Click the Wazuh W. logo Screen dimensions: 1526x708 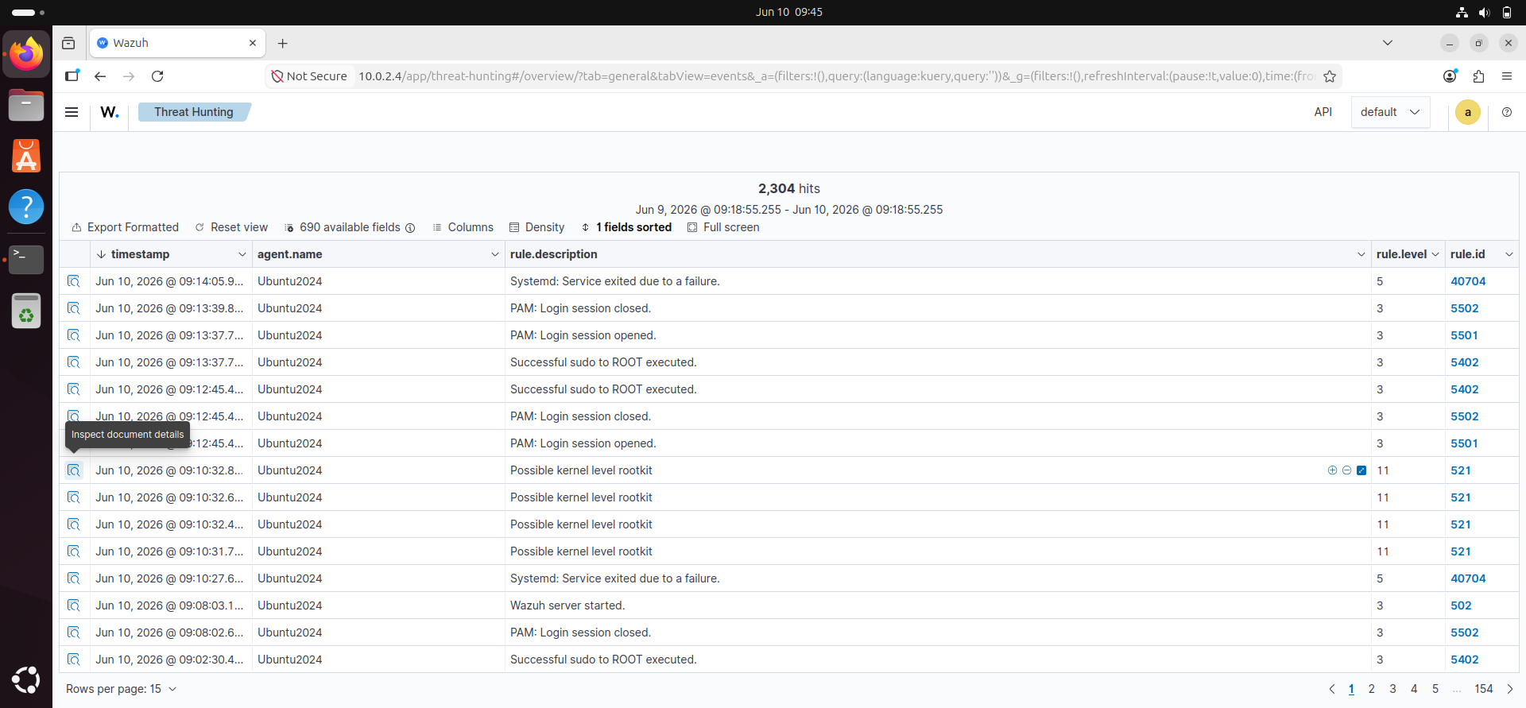(x=110, y=112)
